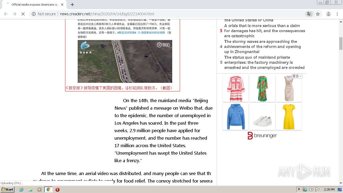This screenshot has height=193, width=343.
Task: Expand the 廣告 ad options dropdown
Action: 297,76
